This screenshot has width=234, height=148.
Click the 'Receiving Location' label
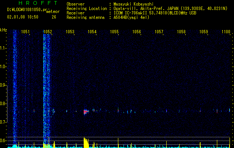click(87, 9)
